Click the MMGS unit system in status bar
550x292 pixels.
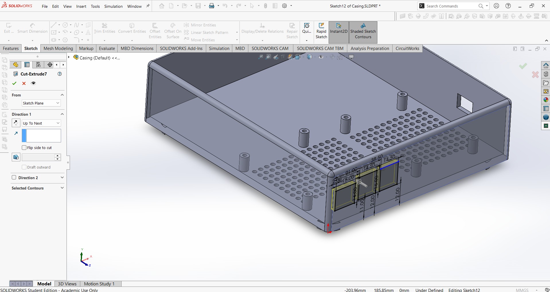pos(522,290)
